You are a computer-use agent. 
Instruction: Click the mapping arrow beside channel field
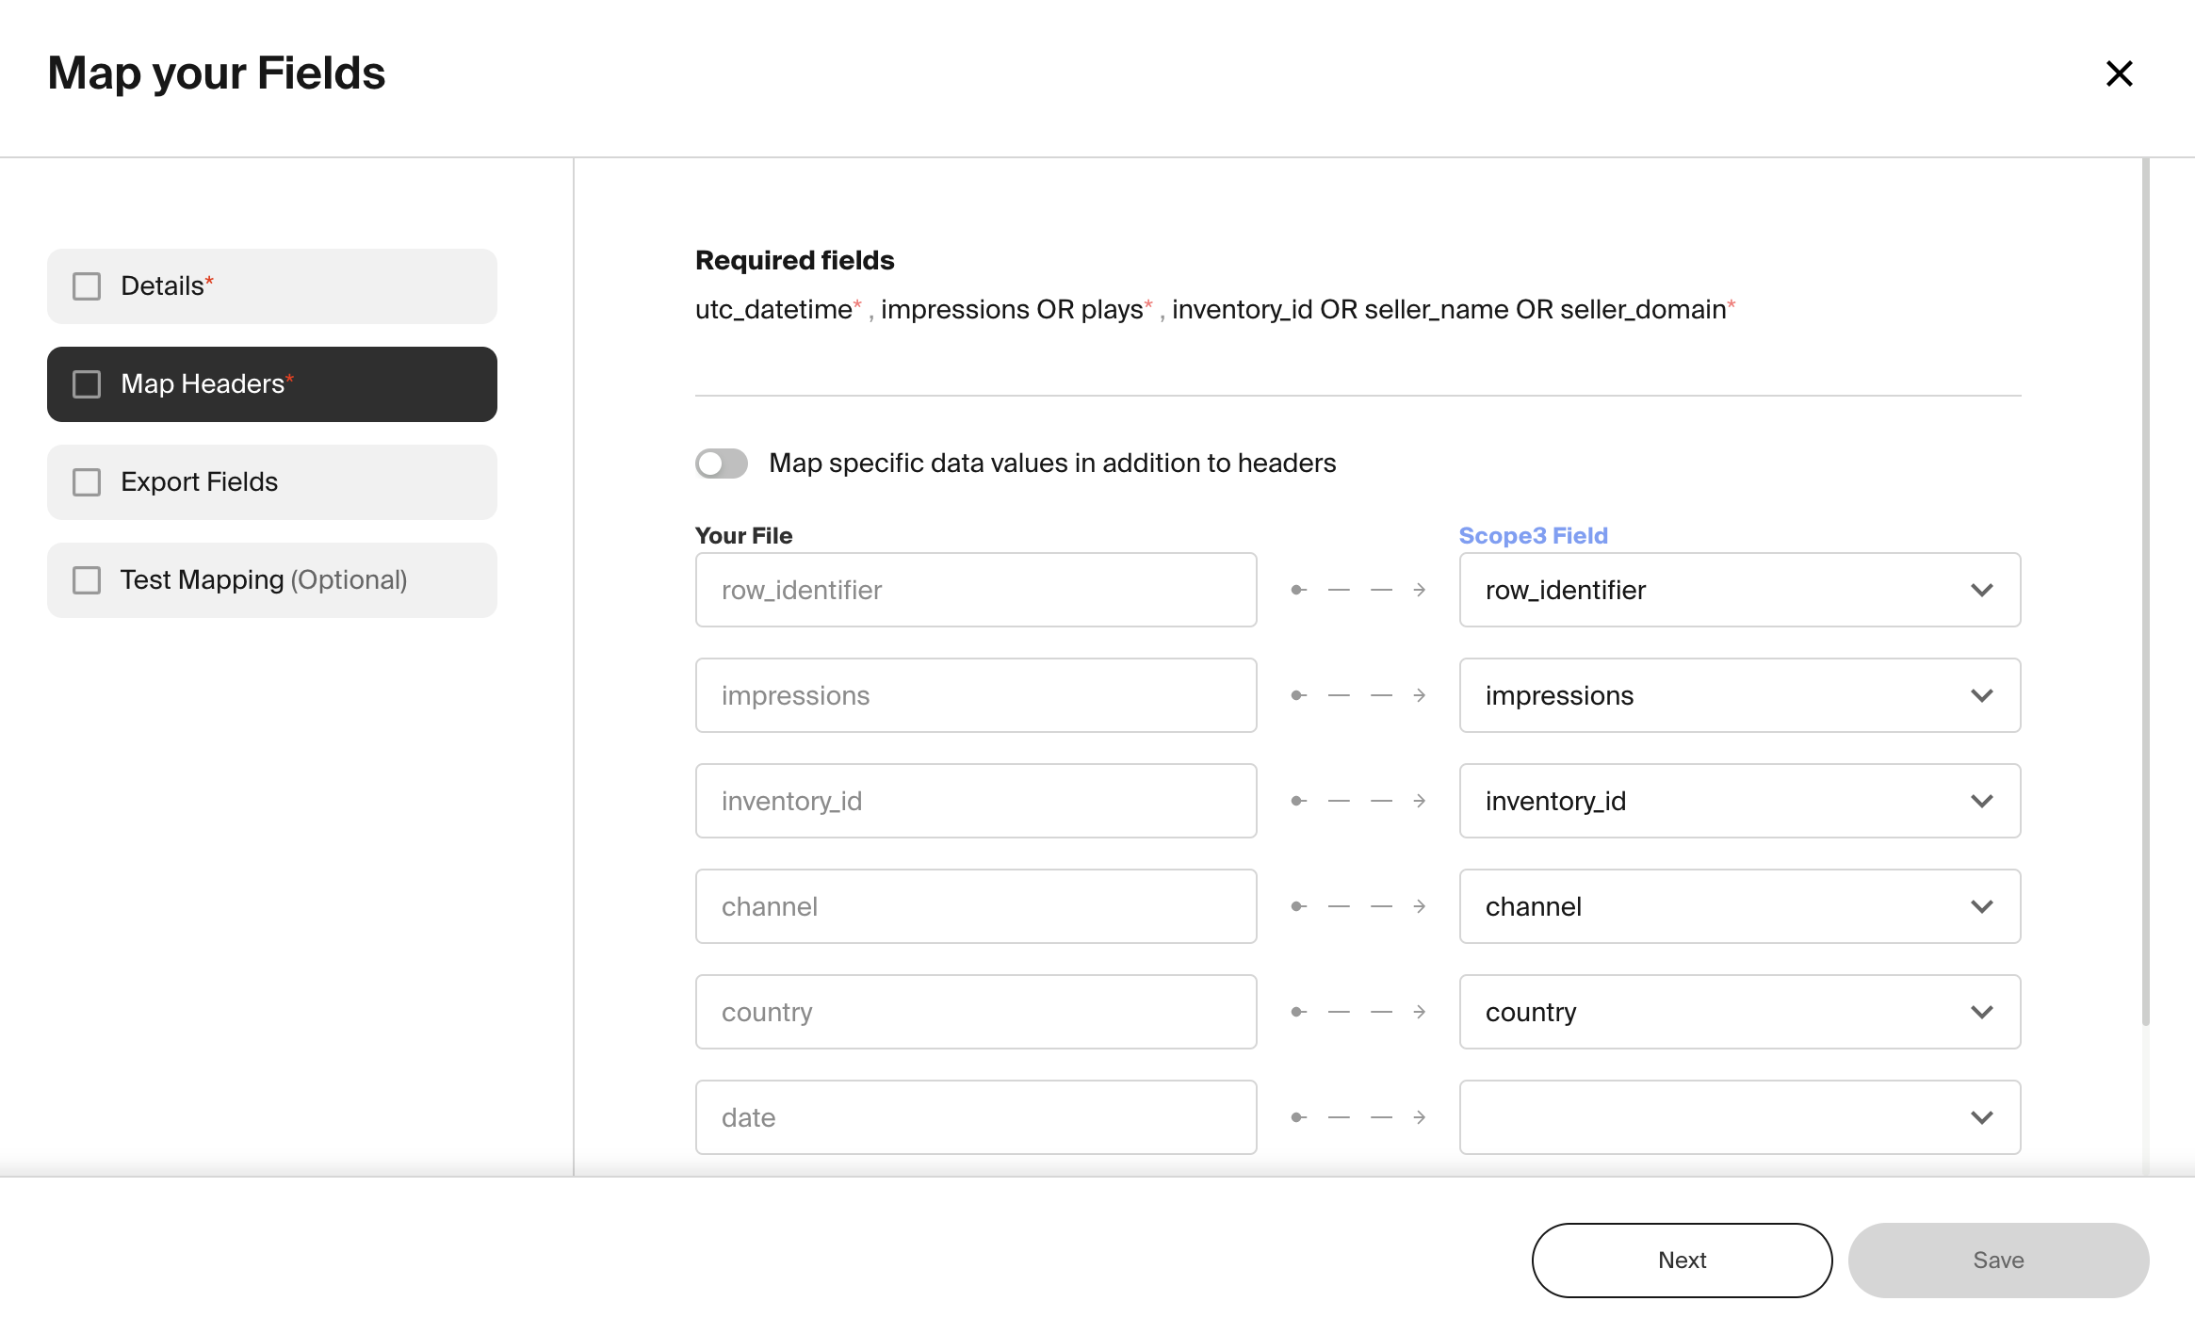click(x=1358, y=907)
